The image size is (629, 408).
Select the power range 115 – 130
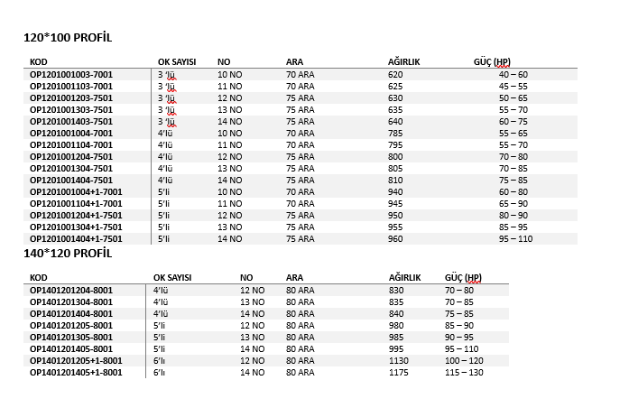point(466,372)
